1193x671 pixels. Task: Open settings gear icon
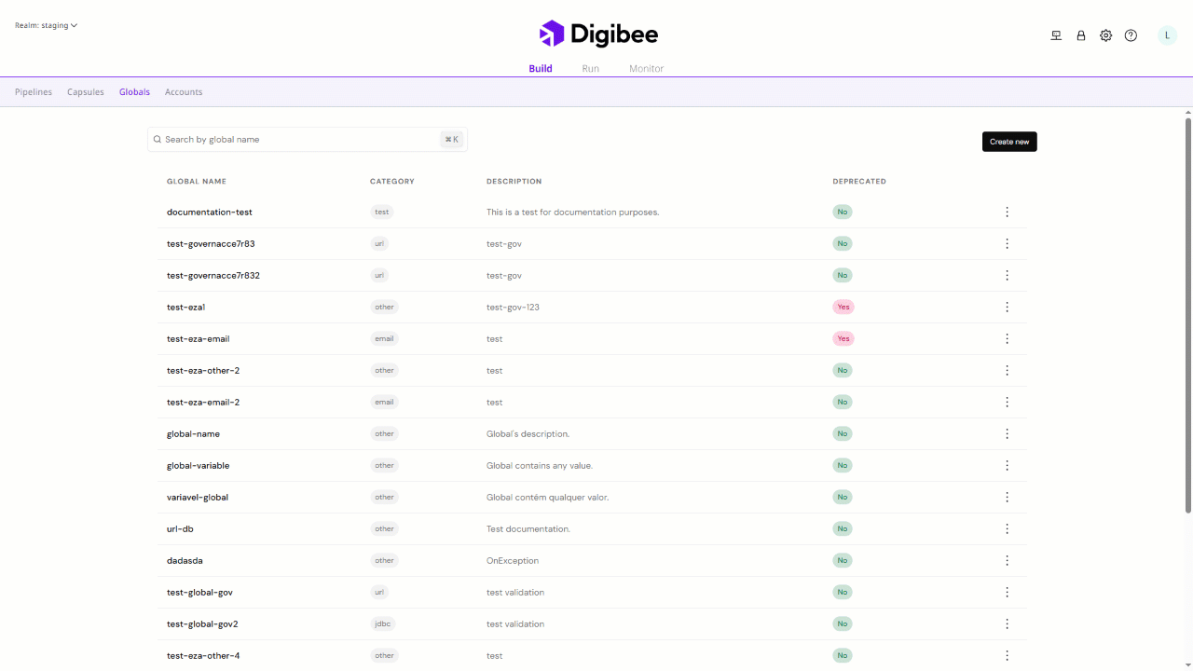[x=1105, y=35]
